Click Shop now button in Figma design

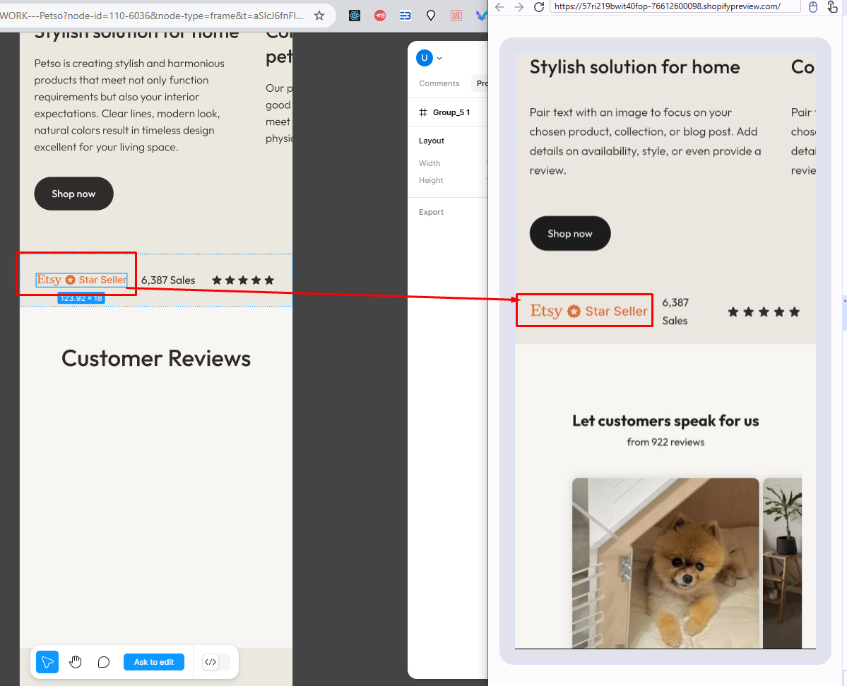tap(74, 194)
